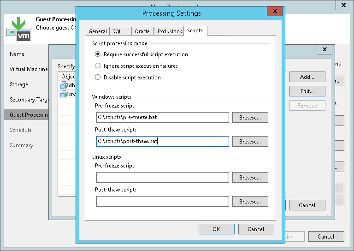The image size is (354, 251).
Task: Go to the Storage wizard step
Action: point(19,84)
